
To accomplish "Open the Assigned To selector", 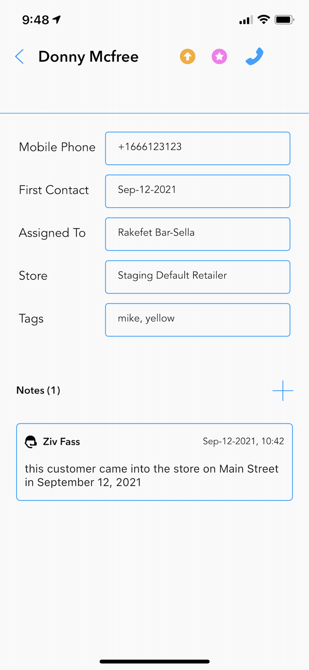I will pos(198,234).
